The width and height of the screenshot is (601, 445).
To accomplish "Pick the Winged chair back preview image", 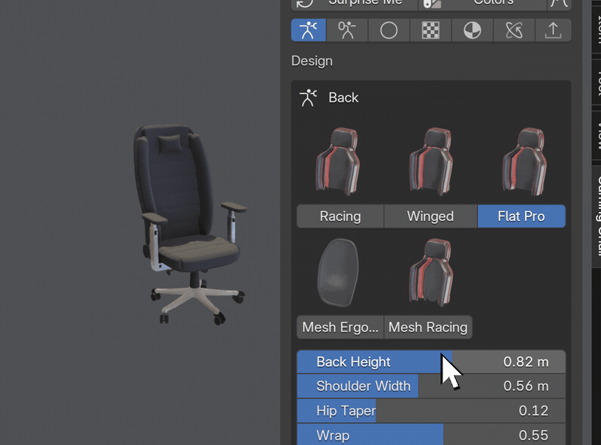I will point(431,161).
